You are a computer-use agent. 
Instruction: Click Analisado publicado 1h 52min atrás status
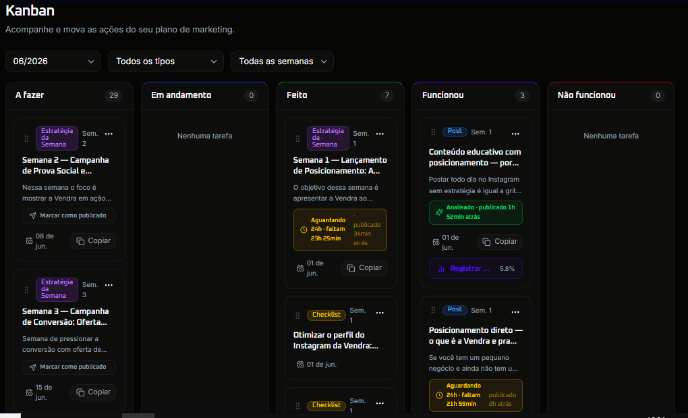(x=476, y=213)
